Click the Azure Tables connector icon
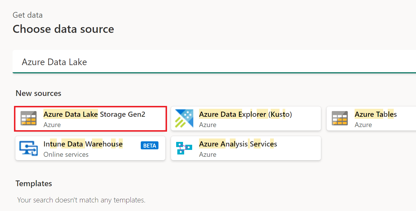 pyautogui.click(x=339, y=118)
